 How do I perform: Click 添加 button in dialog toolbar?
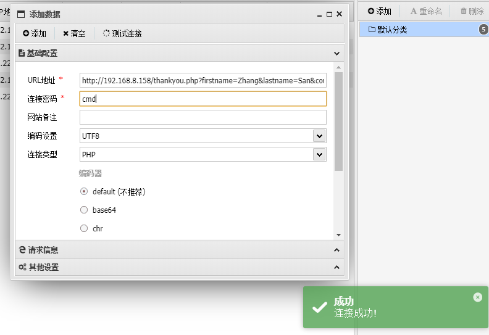35,33
